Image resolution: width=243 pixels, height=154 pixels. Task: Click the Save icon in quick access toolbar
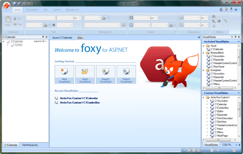(15, 3)
